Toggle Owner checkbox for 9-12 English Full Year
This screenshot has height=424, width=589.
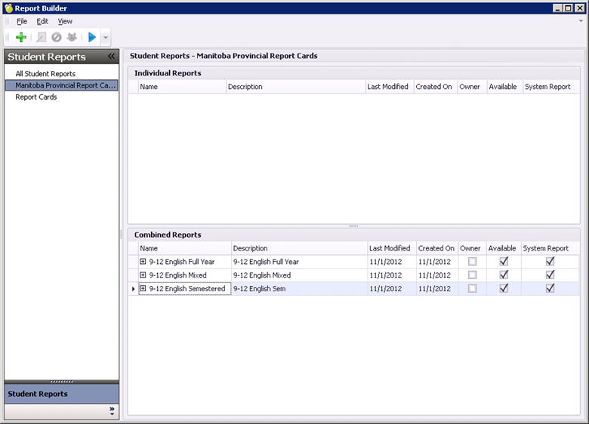(473, 262)
